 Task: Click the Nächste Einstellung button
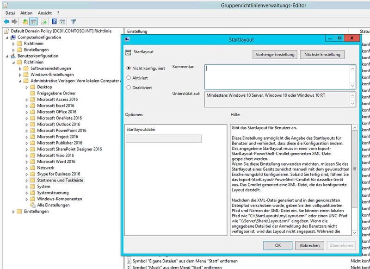321,54
